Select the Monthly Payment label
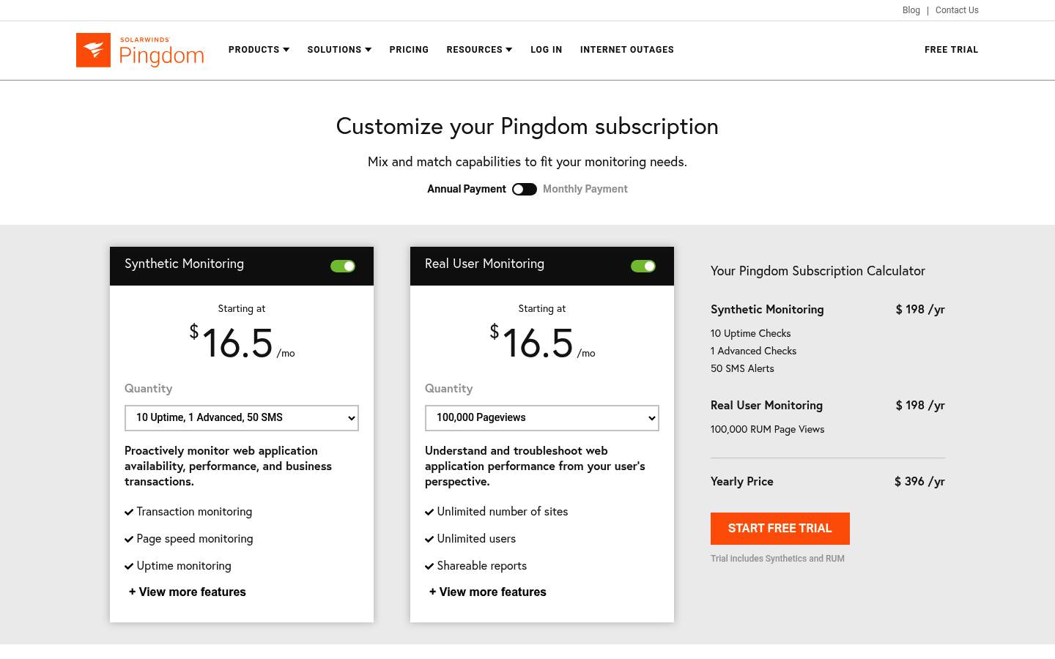This screenshot has width=1055, height=659. click(x=585, y=189)
